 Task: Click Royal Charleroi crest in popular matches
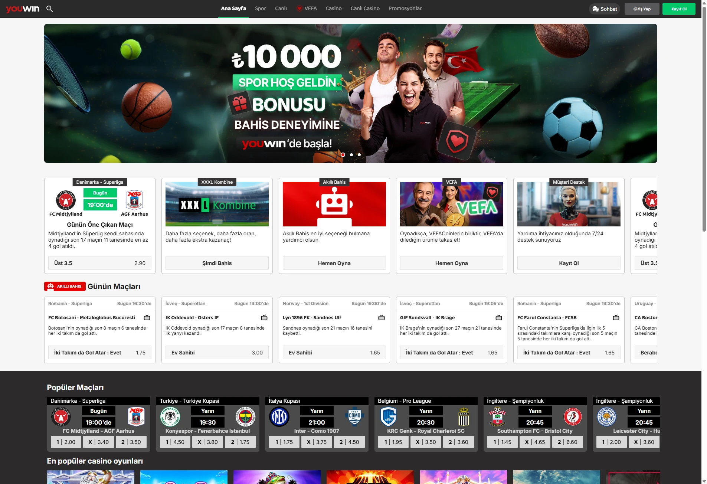[x=464, y=416]
